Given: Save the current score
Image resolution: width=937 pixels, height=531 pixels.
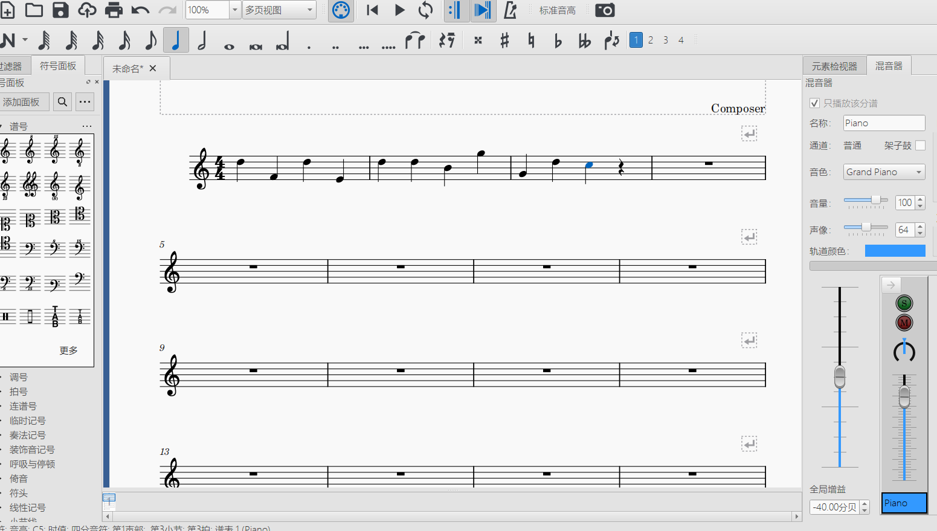Looking at the screenshot, I should point(60,10).
